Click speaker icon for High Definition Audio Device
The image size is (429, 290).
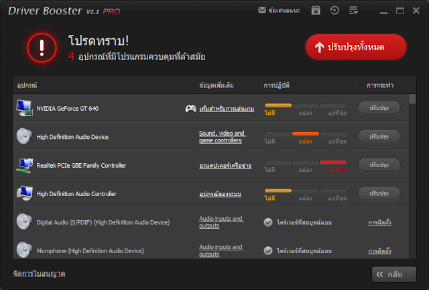[24, 136]
